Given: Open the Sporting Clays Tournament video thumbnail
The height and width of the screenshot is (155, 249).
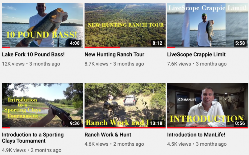Looking at the screenshot, I should 42,106.
